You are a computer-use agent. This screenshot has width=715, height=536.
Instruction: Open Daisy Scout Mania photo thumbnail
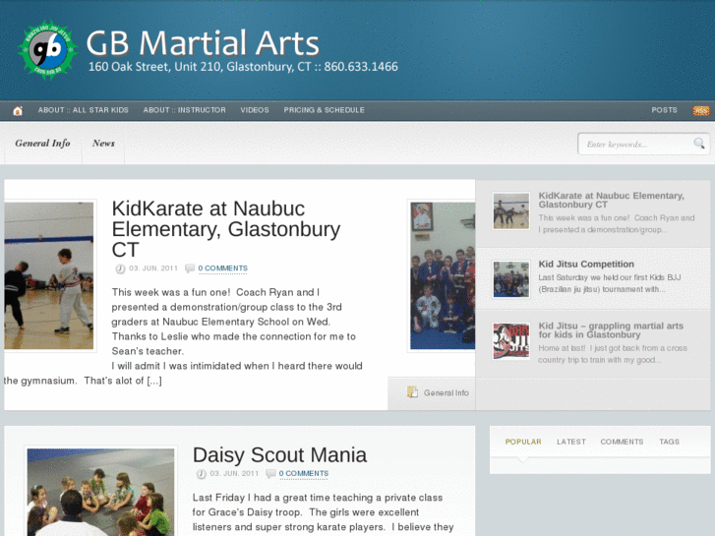pyautogui.click(x=100, y=492)
